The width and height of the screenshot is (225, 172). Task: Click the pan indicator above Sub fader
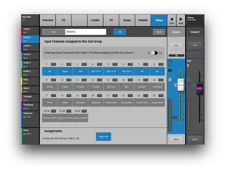coord(176,55)
